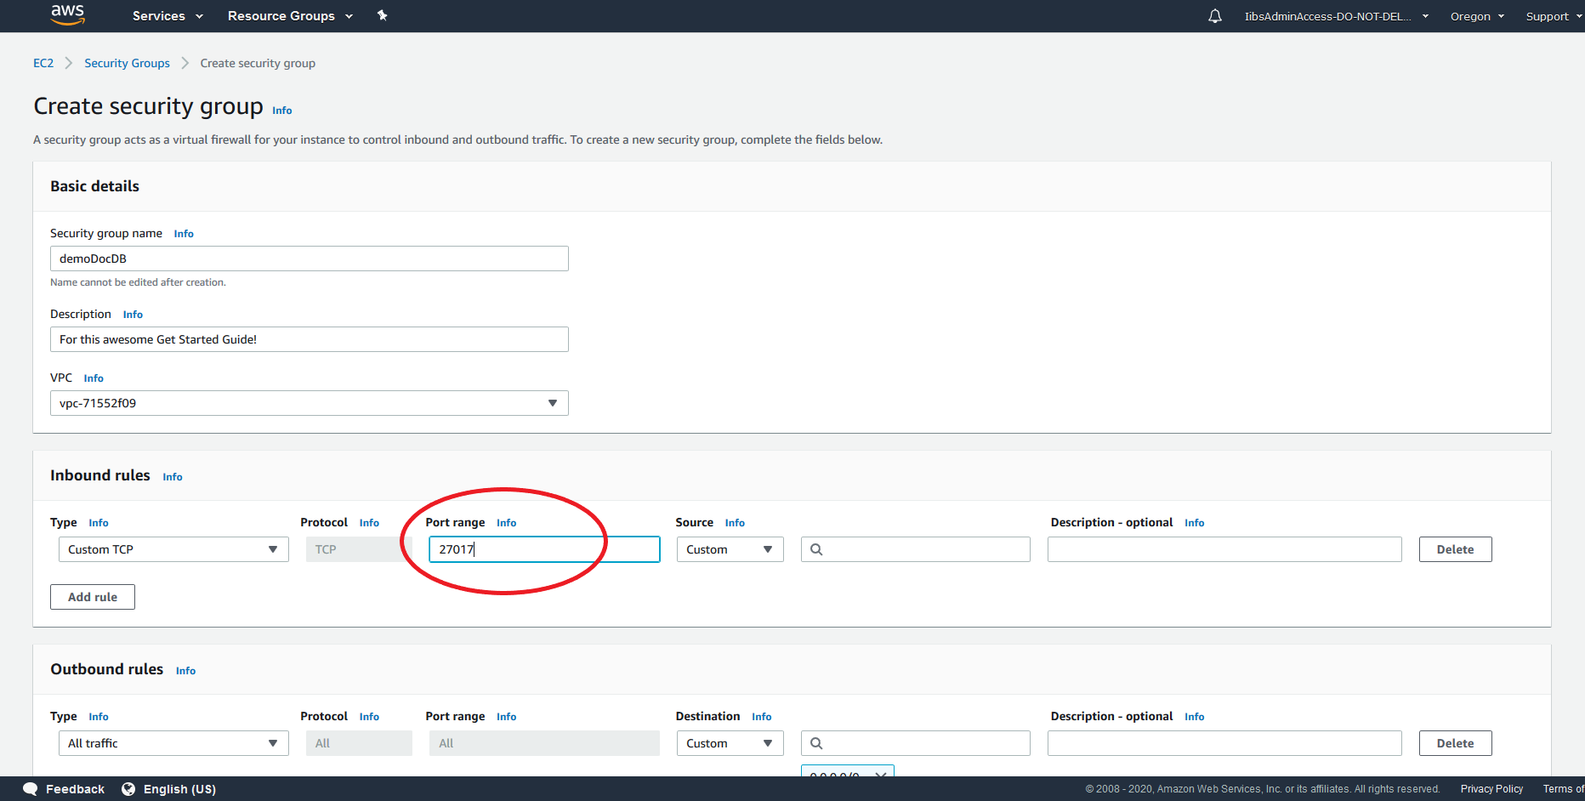Viewport: 1585px width, 801px height.
Task: Navigate to Security Groups via breadcrumb
Action: 127,63
